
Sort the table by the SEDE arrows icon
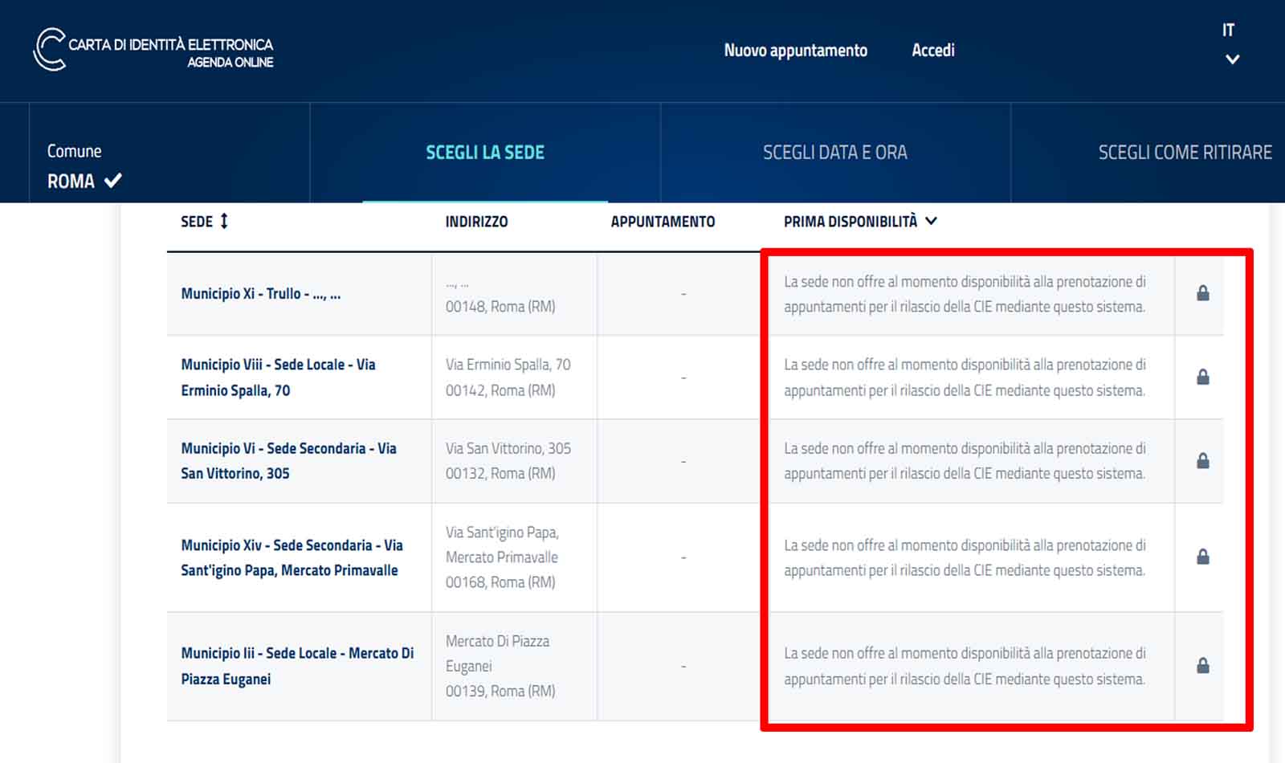click(224, 221)
